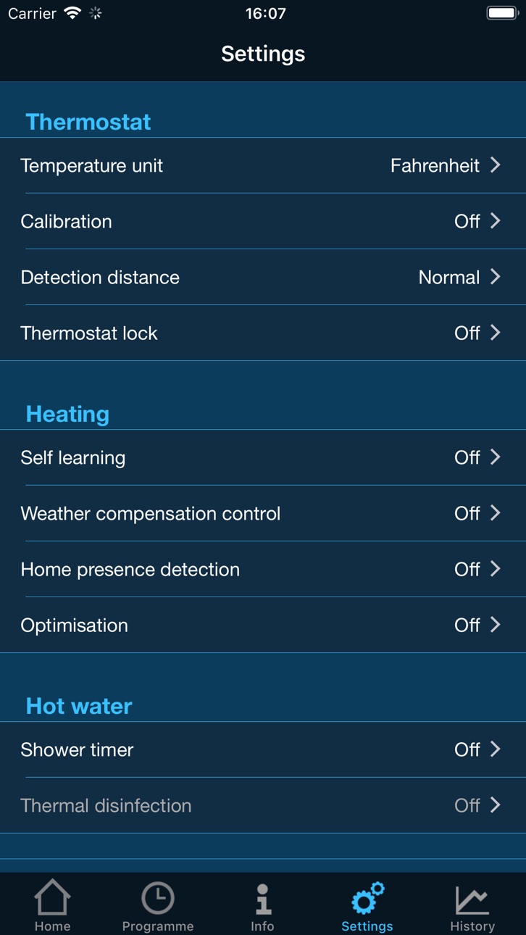The height and width of the screenshot is (935, 526).
Task: Tap the Wi-Fi status icon
Action: 72,13
